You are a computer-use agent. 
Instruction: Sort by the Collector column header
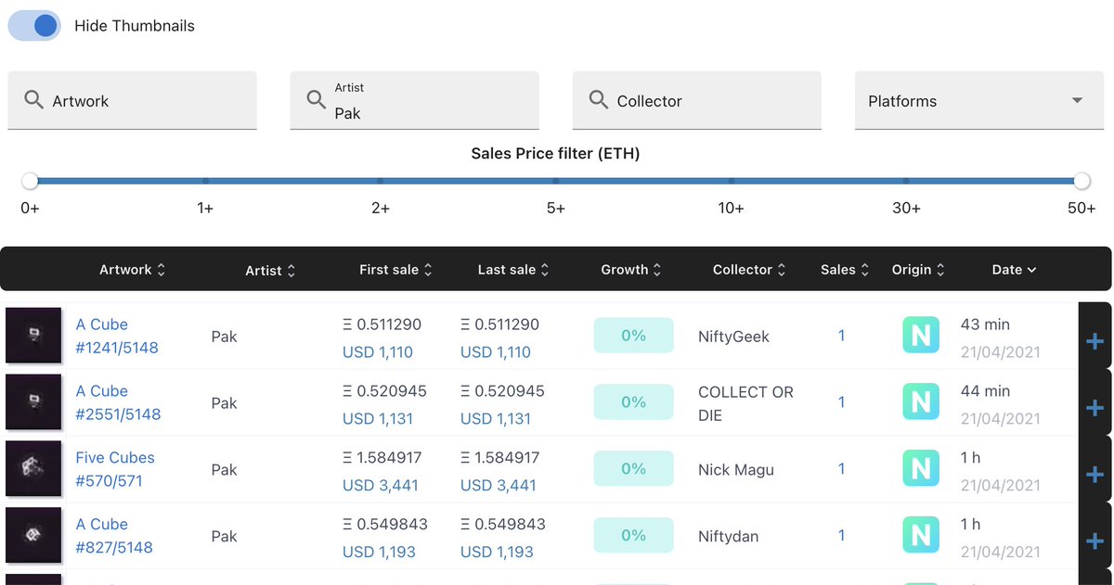click(749, 270)
